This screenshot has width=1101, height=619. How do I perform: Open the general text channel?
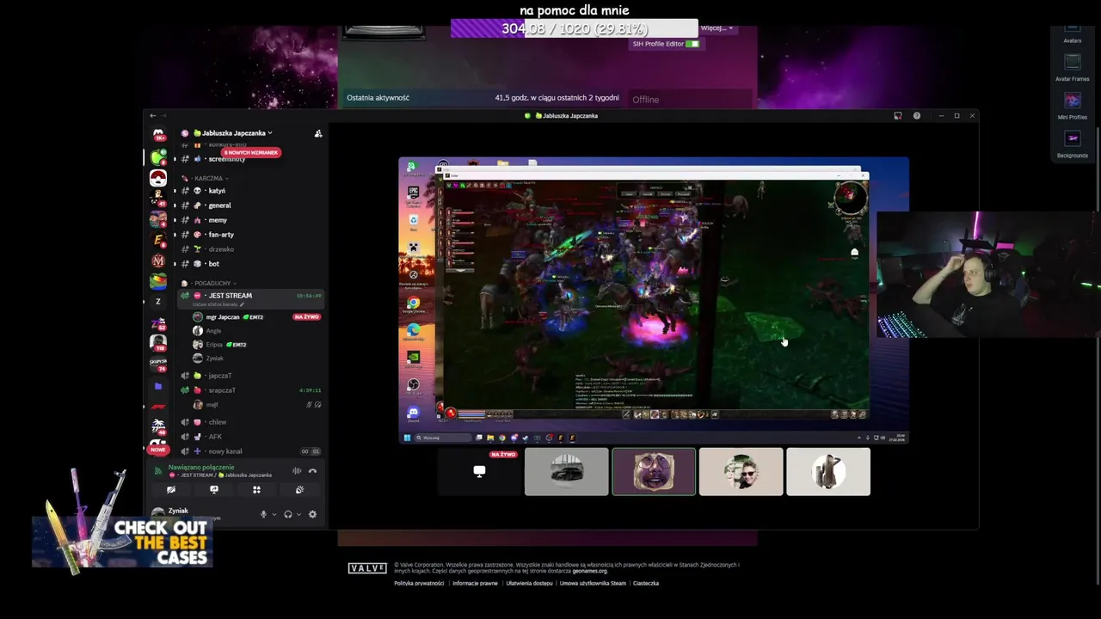point(251,205)
